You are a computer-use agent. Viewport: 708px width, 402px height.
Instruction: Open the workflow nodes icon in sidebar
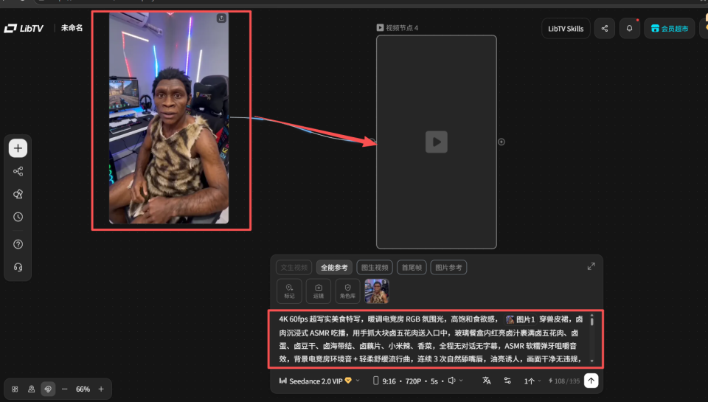click(18, 171)
